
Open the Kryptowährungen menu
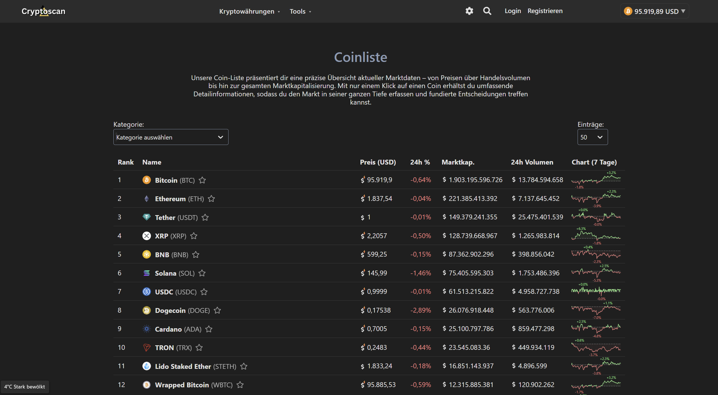coord(250,11)
